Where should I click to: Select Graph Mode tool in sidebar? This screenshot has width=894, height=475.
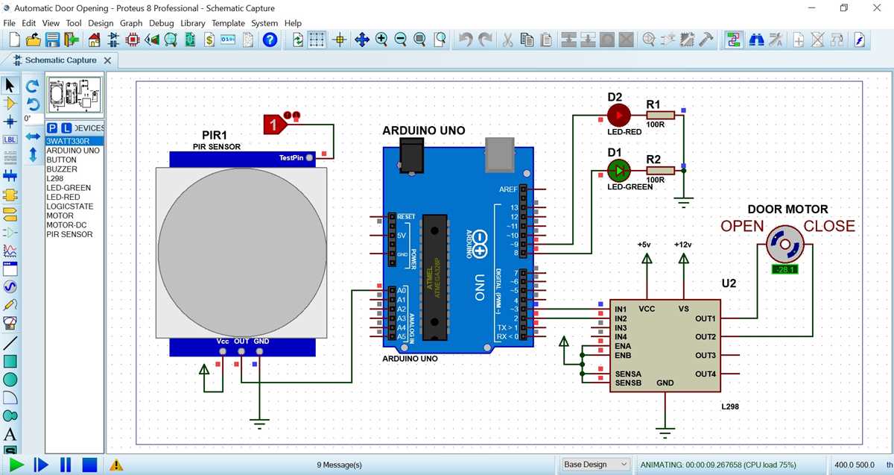coord(10,251)
